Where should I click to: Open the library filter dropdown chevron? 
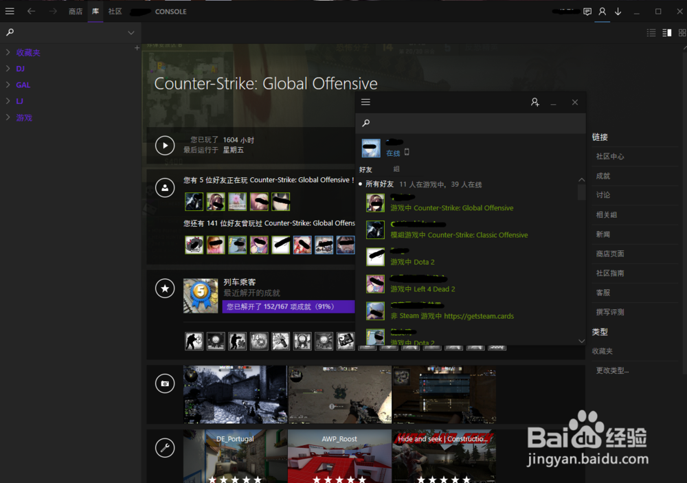pyautogui.click(x=131, y=32)
